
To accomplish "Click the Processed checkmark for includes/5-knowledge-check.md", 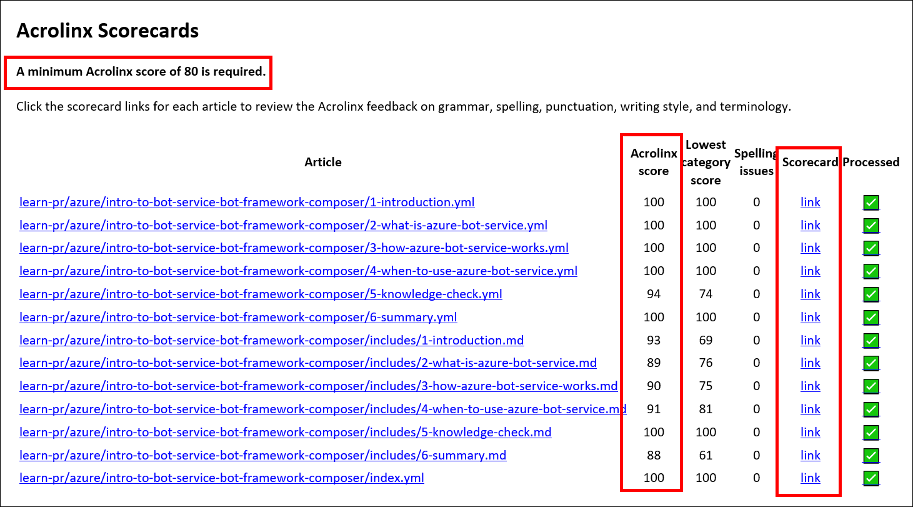I will point(871,433).
